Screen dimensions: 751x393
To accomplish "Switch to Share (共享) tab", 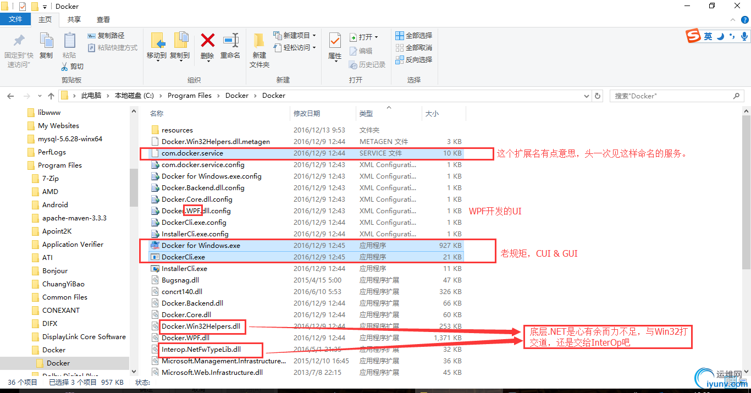I will [x=74, y=19].
